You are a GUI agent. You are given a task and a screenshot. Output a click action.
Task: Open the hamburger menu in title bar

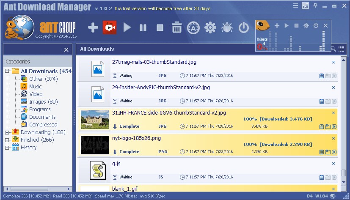pos(295,5)
